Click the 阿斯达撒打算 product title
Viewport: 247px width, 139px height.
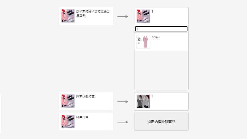(x=85, y=97)
